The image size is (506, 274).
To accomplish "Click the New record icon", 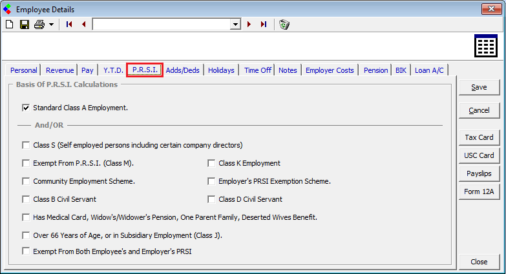I will click(x=9, y=24).
